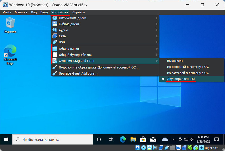Click the green CPU status indicator

(x=190, y=148)
